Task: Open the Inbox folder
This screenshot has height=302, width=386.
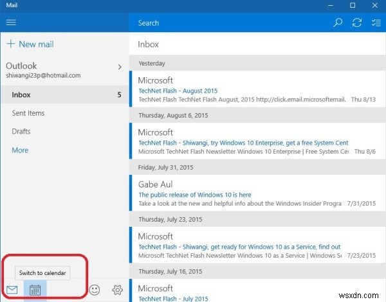Action: [x=64, y=94]
